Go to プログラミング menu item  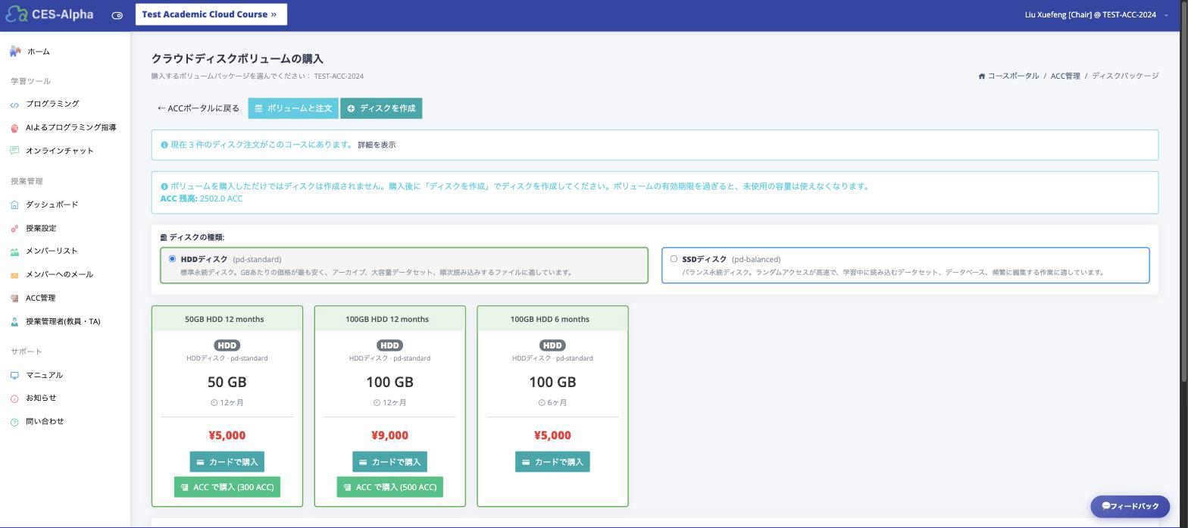pos(52,104)
